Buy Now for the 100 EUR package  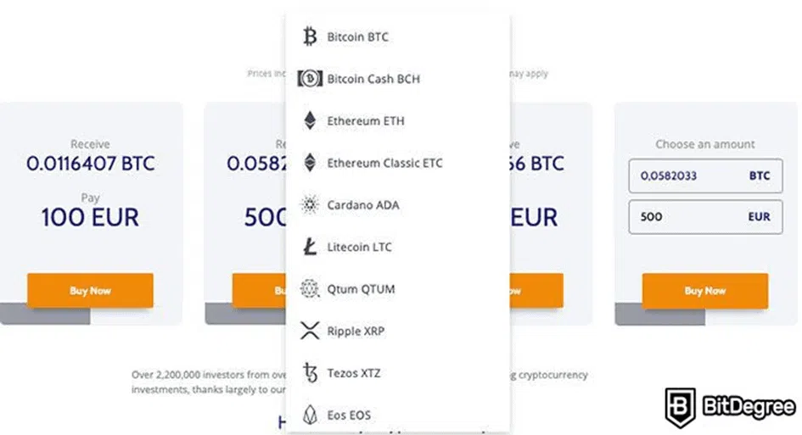(x=90, y=290)
